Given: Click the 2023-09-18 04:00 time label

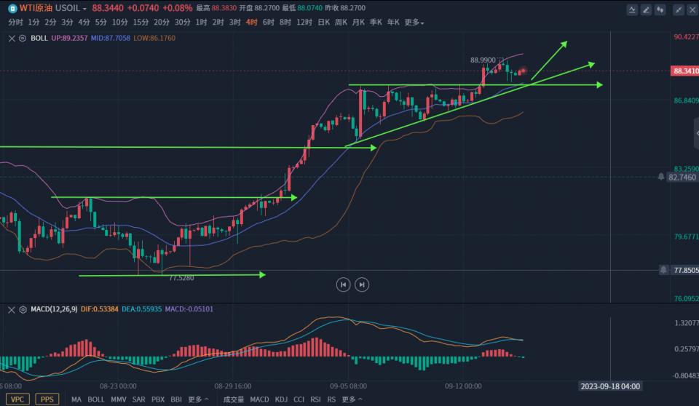Looking at the screenshot, I should tap(610, 386).
